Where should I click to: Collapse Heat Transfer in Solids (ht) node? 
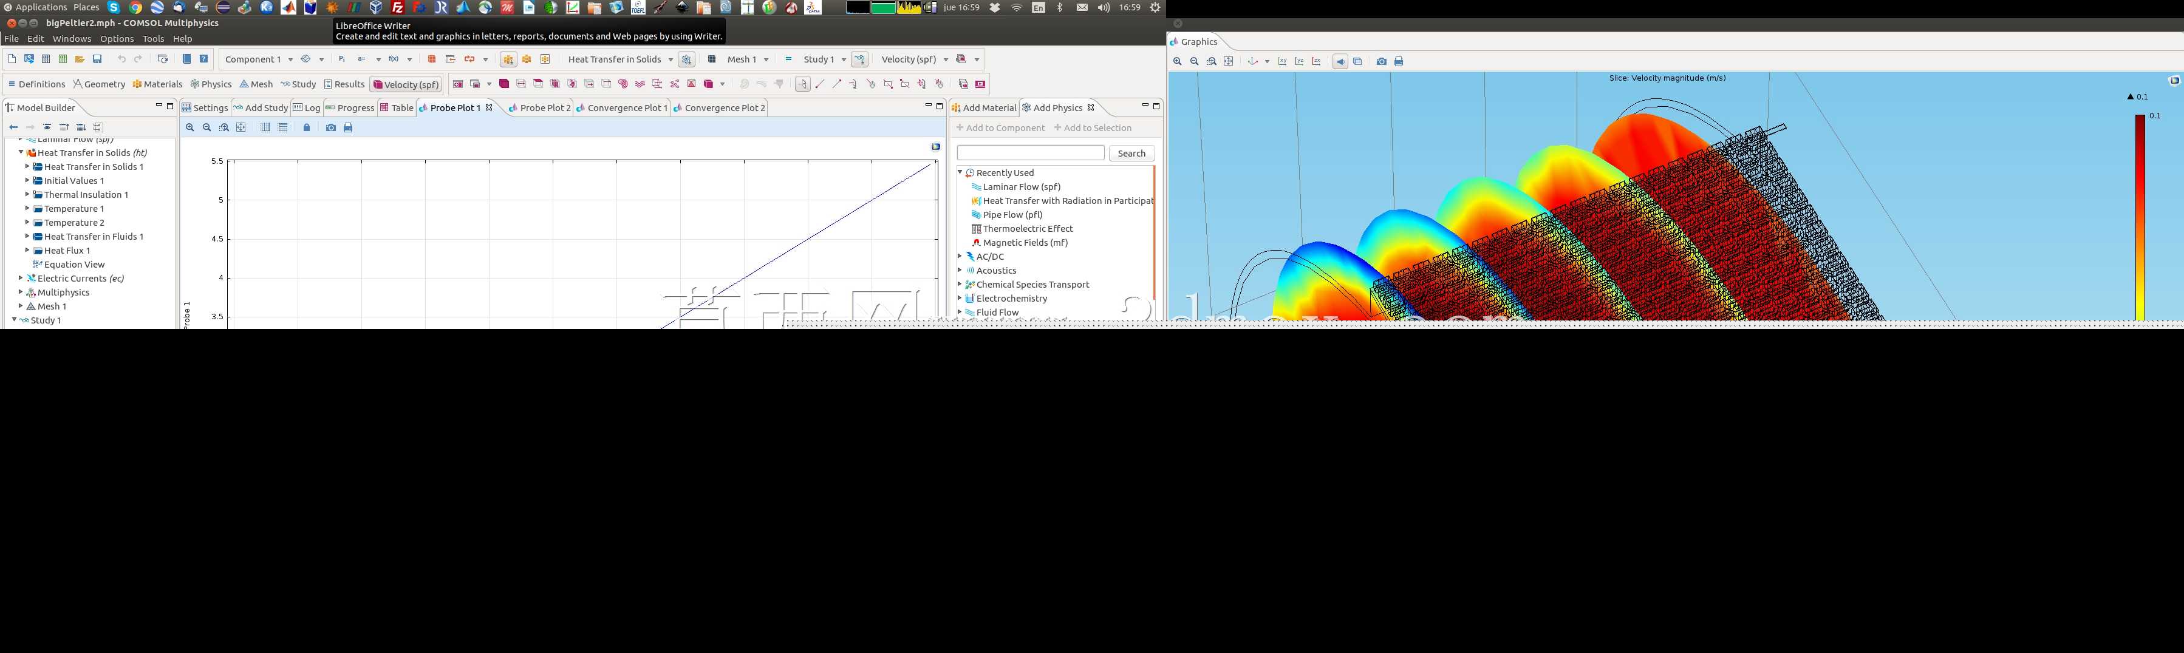[21, 152]
